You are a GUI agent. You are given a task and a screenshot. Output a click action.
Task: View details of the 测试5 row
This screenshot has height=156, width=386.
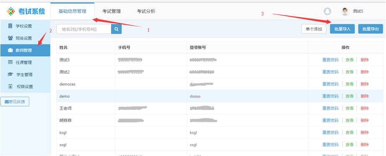[350, 60]
